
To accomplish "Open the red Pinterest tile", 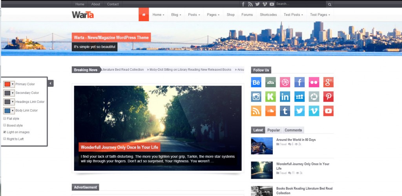I will click(329, 97).
